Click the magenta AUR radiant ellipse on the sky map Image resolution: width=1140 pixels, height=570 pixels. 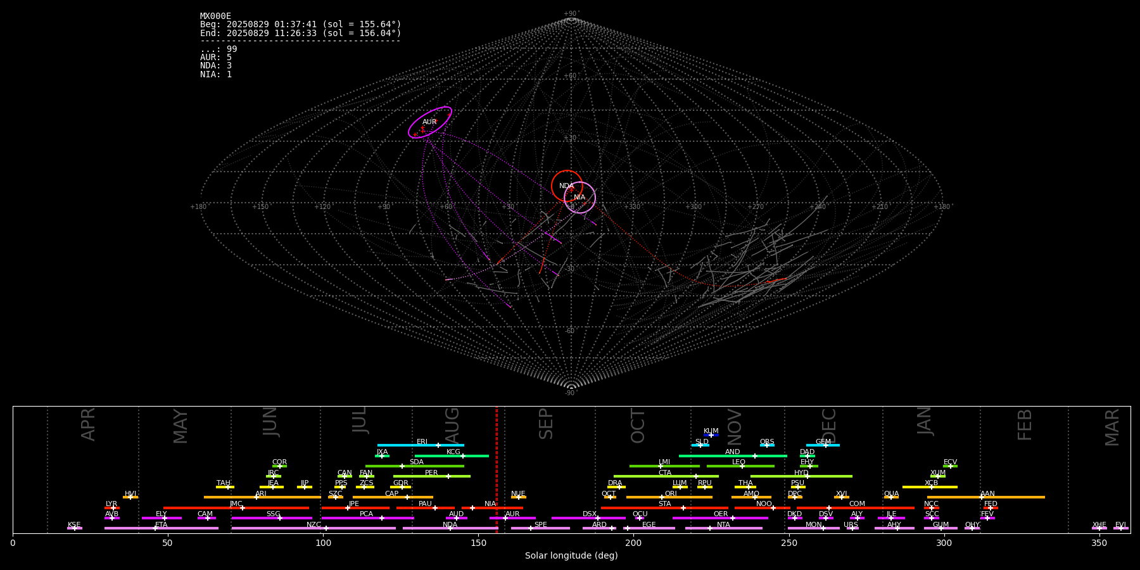430,122
